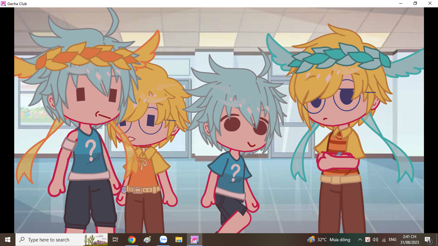Click the red V tray icon
Screen dimensions: 438x246
[x=368, y=240]
